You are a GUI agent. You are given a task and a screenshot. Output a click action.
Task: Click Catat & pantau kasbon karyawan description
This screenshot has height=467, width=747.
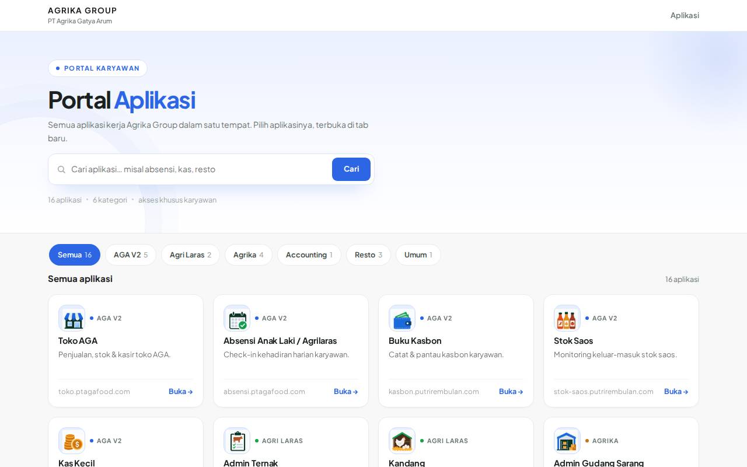[x=446, y=354]
